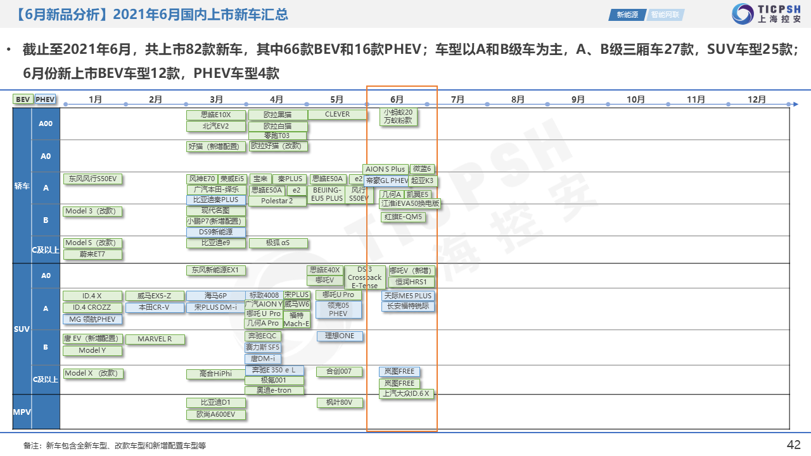The height and width of the screenshot is (456, 811).
Task: Select the 智能网联 tab label
Action: point(665,15)
